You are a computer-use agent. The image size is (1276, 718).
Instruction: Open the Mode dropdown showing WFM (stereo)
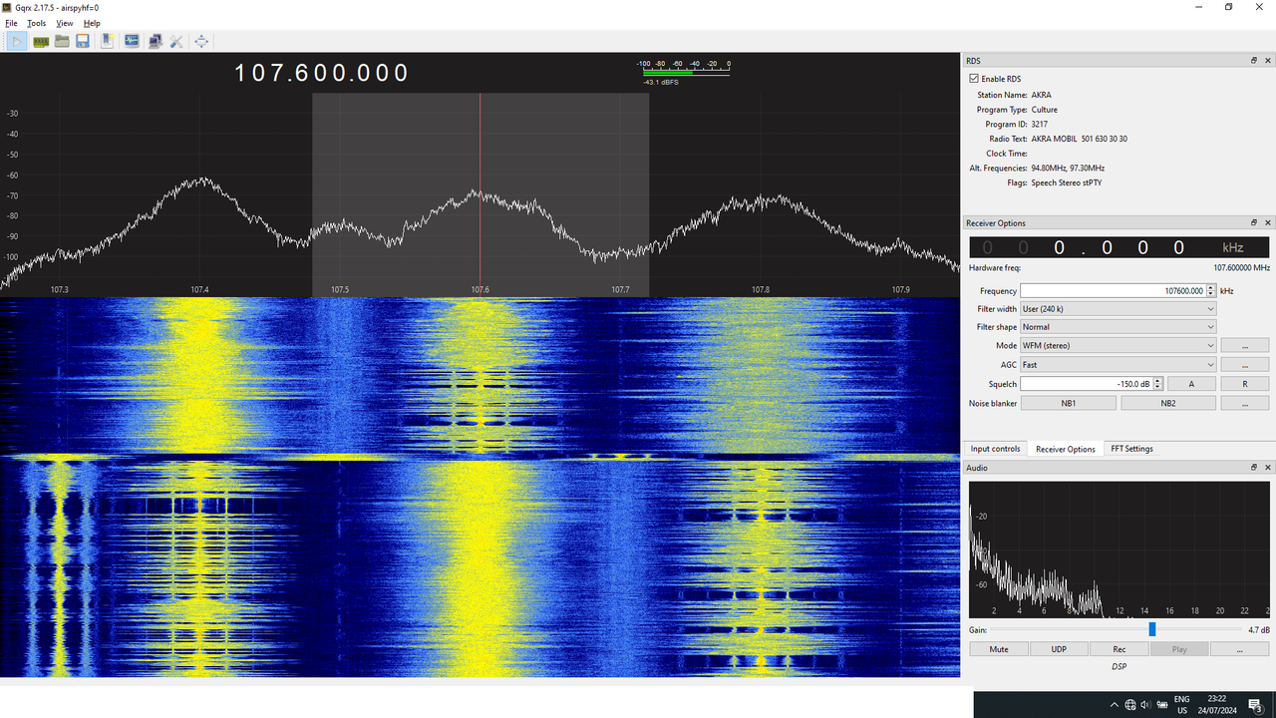pyautogui.click(x=1118, y=345)
